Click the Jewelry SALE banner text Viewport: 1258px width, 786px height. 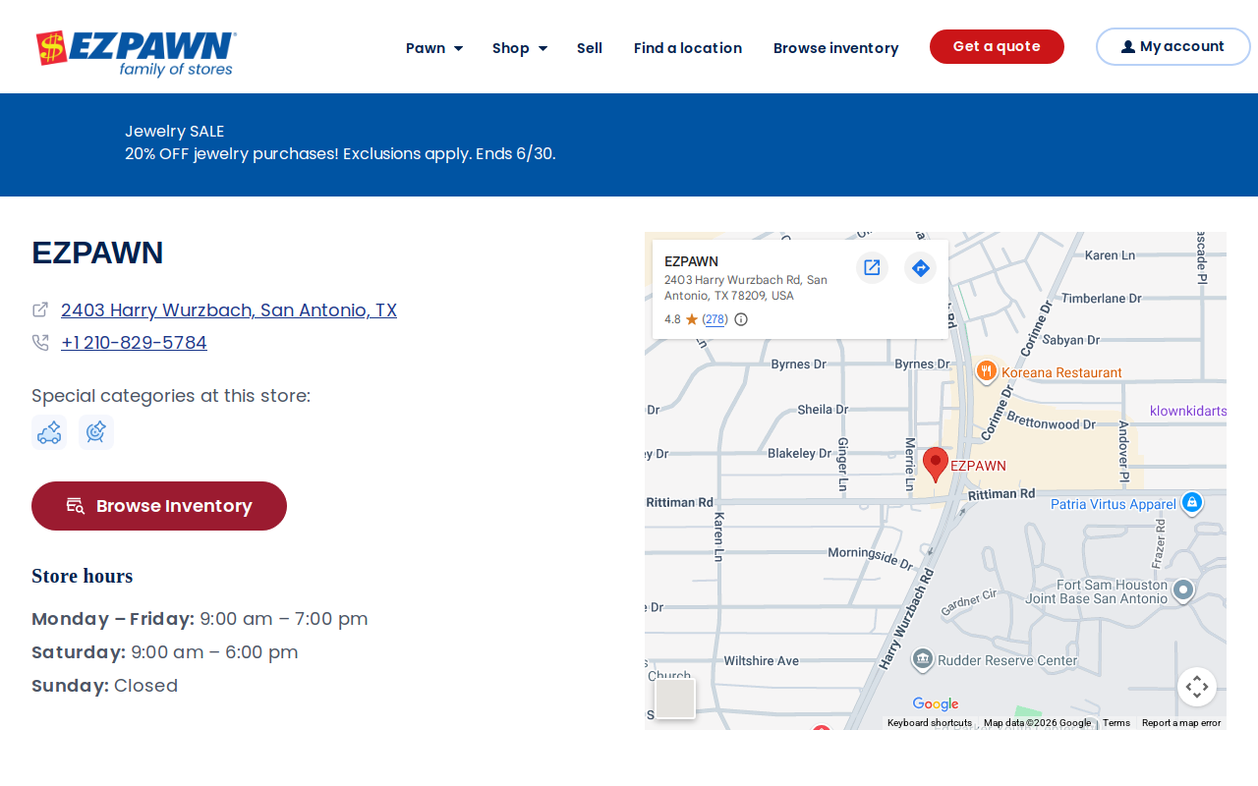(175, 131)
